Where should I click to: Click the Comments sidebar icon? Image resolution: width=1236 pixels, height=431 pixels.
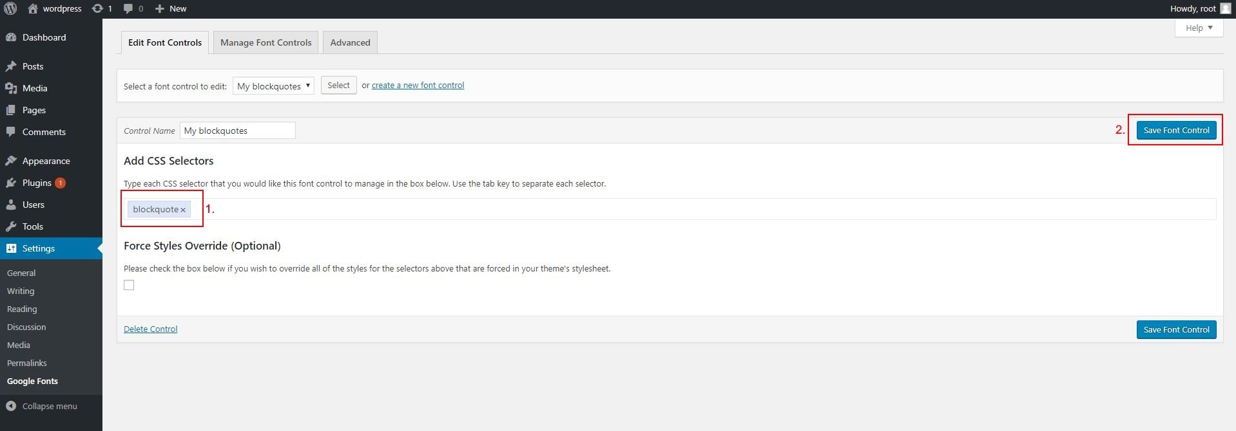[11, 132]
